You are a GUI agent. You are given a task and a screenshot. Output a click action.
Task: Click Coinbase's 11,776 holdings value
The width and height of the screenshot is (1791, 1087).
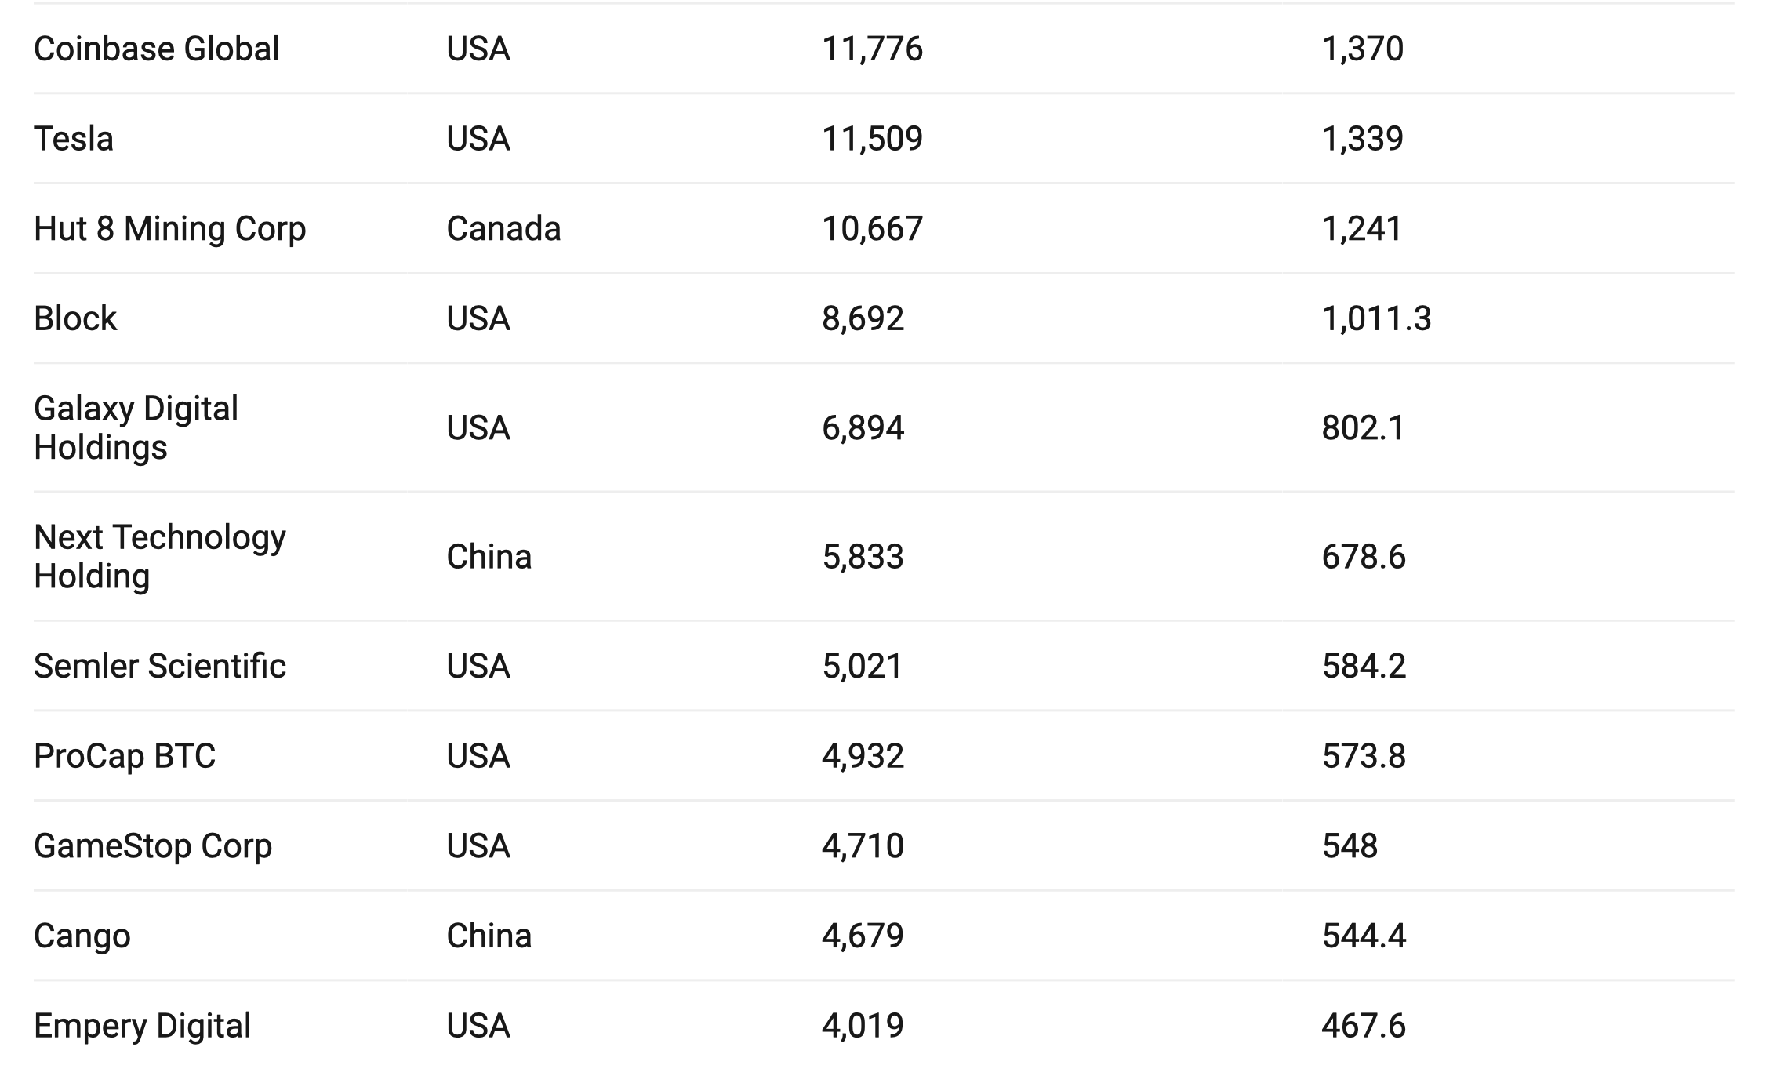pos(872,49)
